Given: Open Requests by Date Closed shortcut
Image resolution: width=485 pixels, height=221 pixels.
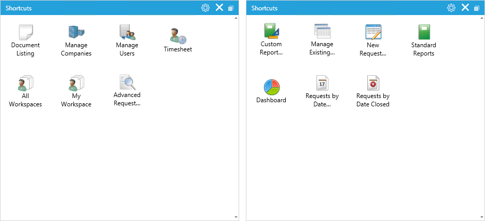Looking at the screenshot, I should pyautogui.click(x=373, y=91).
